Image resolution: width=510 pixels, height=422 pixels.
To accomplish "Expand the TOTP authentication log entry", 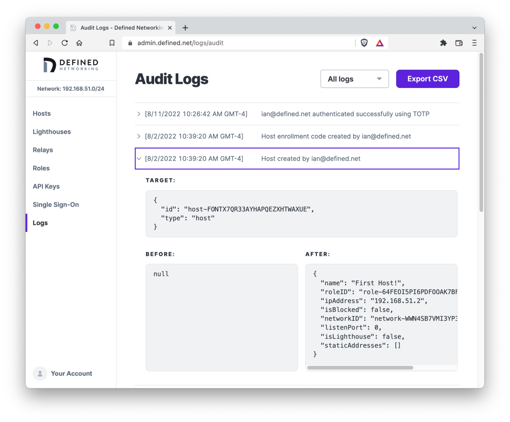I will pos(139,114).
